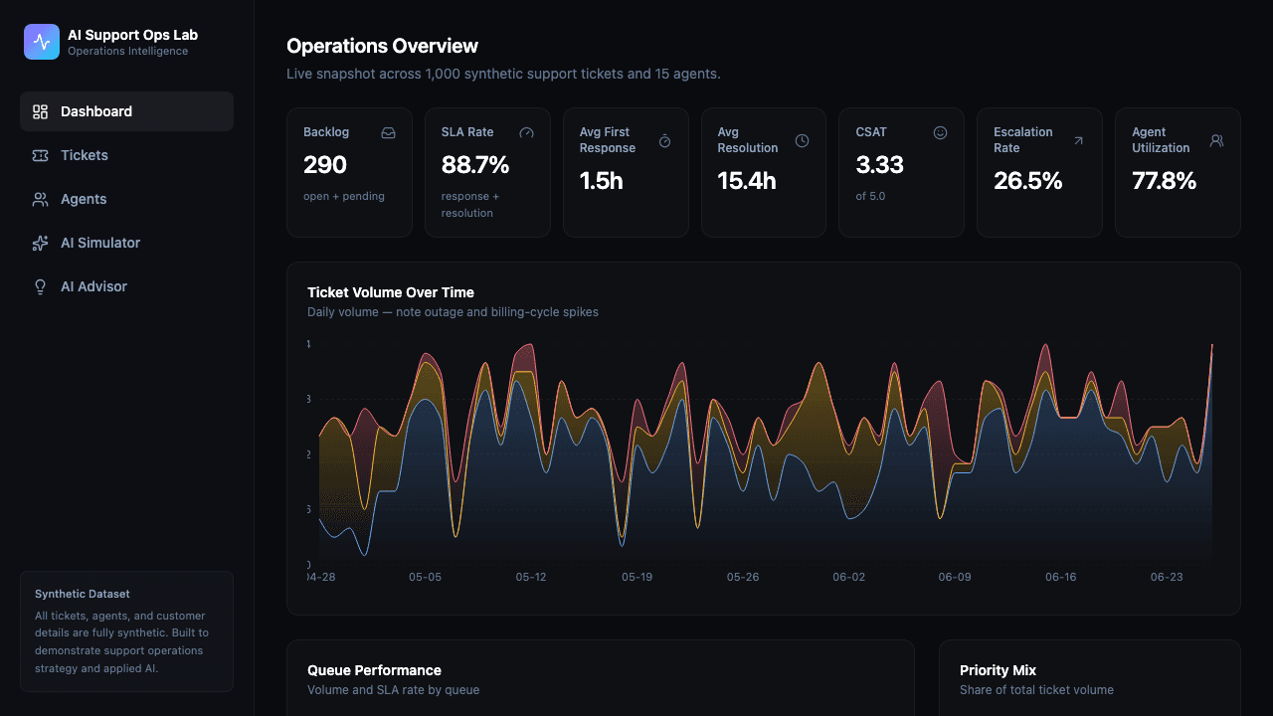The image size is (1273, 716).
Task: Click the inbox icon on Backlog card
Action: click(x=389, y=132)
